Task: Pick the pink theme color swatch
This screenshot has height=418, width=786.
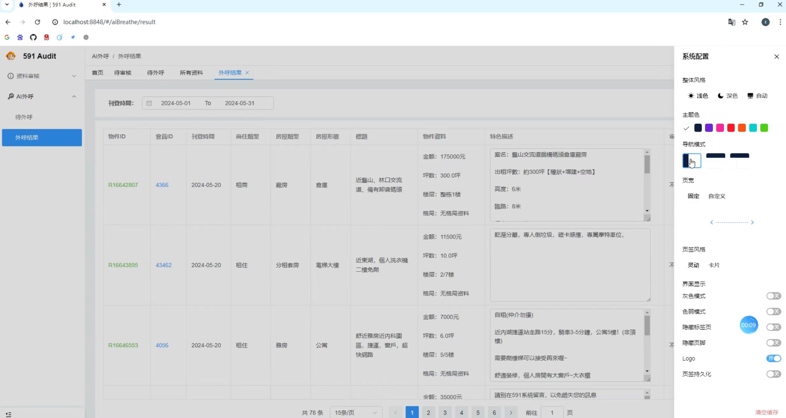Action: 720,128
